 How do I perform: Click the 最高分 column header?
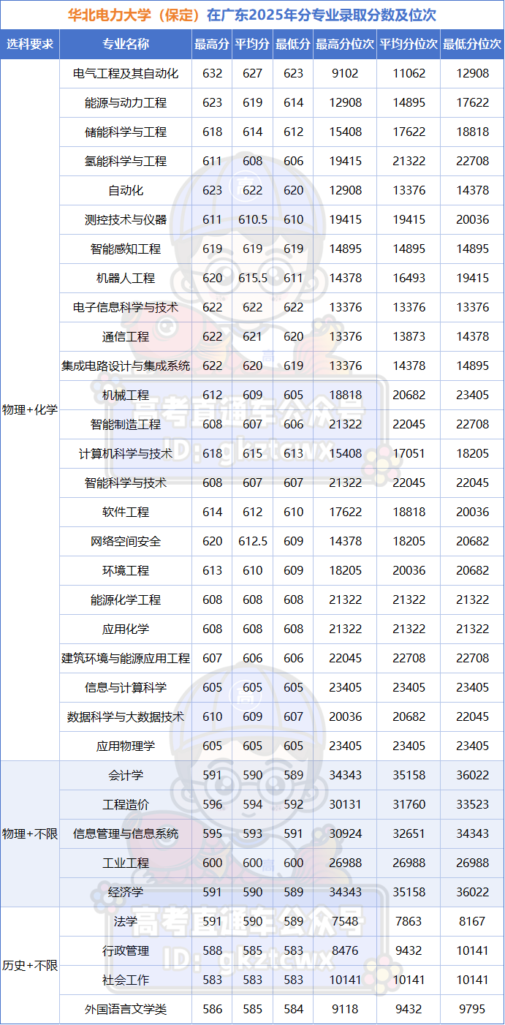tap(212, 44)
